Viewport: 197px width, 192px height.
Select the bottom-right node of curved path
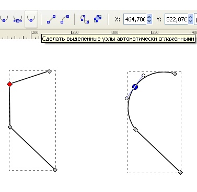pyautogui.click(x=181, y=172)
